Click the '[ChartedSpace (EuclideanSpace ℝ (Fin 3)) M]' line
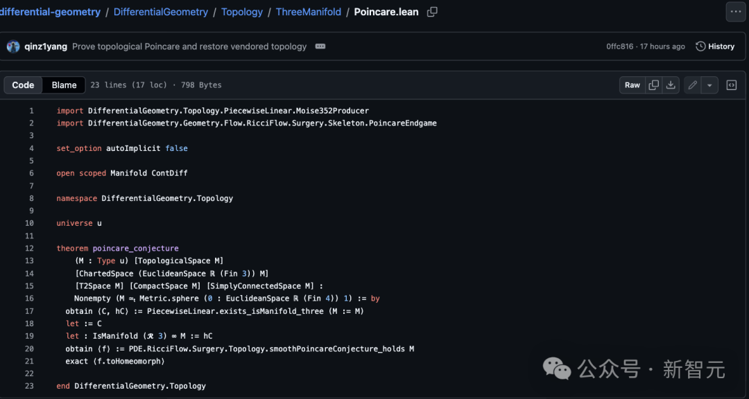749x399 pixels. [171, 274]
